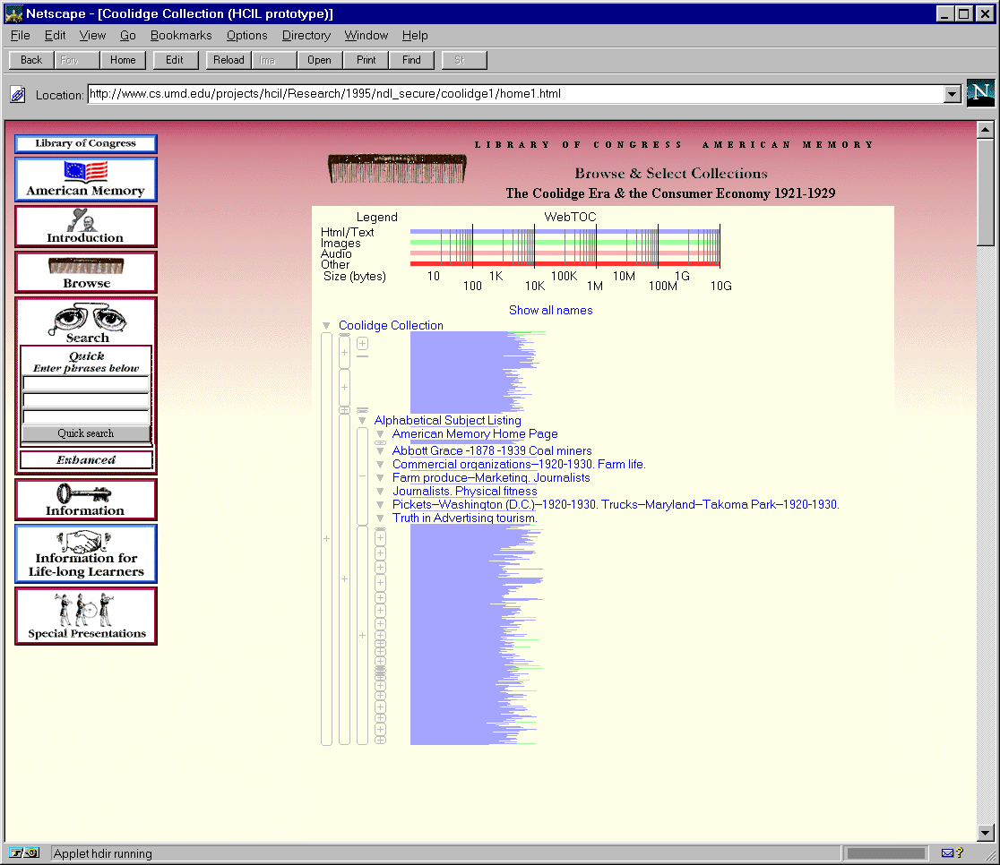Click the mail envelope icon in status bar
Image resolution: width=1000 pixels, height=865 pixels.
pos(947,853)
